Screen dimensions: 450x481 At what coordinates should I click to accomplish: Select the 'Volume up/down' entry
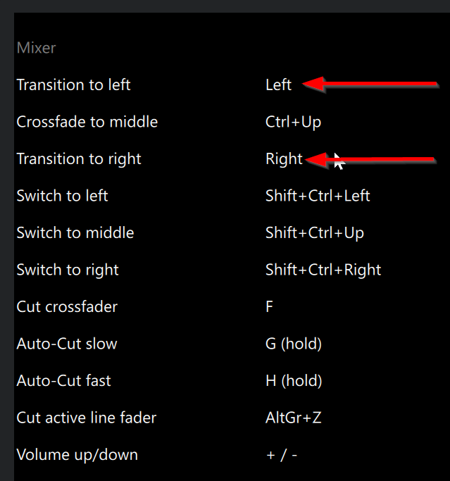[x=77, y=455]
